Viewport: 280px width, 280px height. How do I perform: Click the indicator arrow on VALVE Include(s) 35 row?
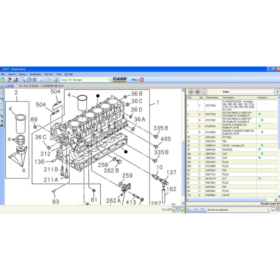click(262, 145)
